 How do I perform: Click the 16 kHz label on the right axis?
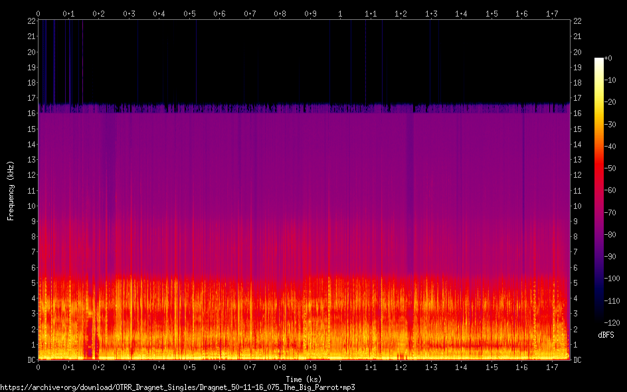pyautogui.click(x=577, y=114)
